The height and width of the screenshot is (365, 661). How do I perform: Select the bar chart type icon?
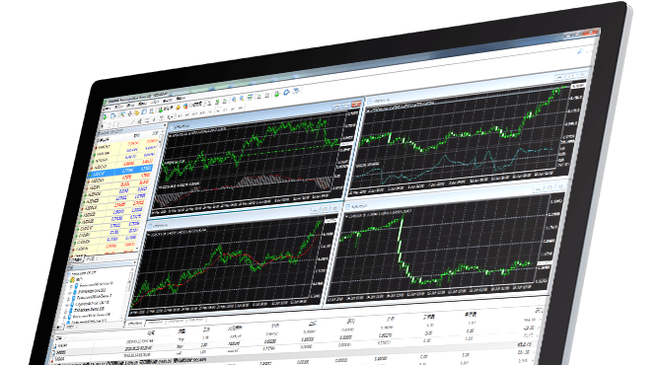209,103
